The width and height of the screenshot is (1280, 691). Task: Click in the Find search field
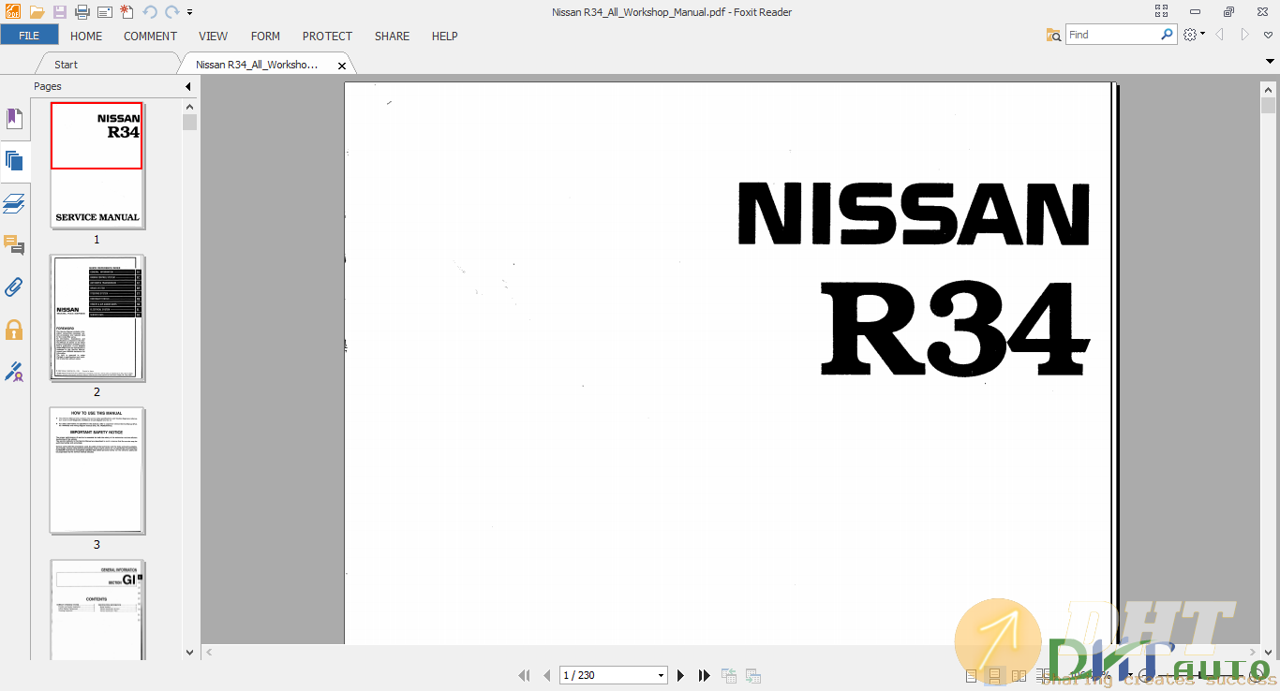pos(1113,35)
